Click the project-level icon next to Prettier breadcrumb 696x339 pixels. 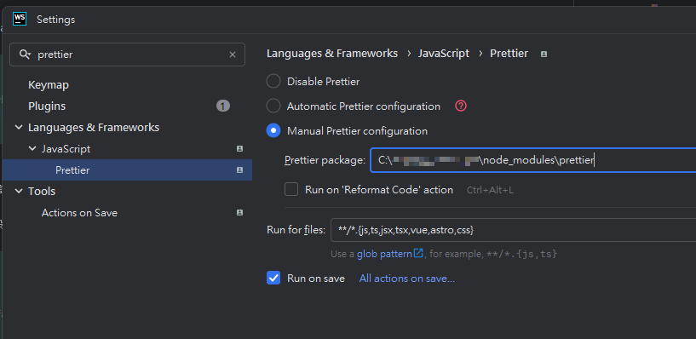[x=544, y=55]
